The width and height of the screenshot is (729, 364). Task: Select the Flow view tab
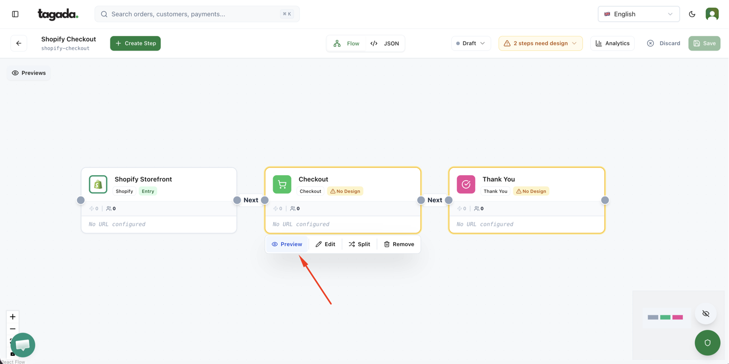tap(346, 43)
